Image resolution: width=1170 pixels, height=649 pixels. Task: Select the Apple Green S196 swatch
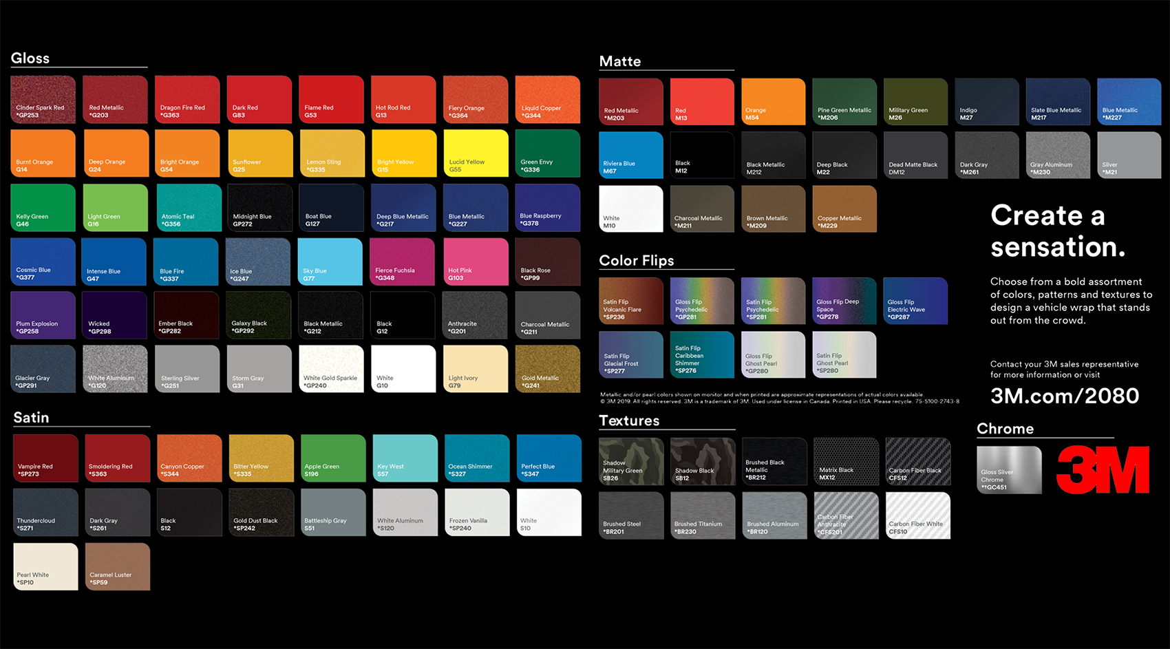334,458
